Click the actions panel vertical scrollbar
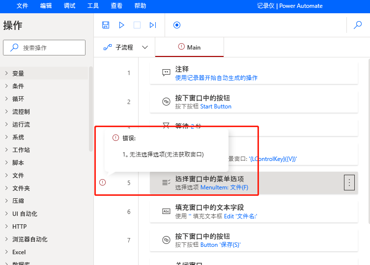370x265 pixels. (x=91, y=109)
